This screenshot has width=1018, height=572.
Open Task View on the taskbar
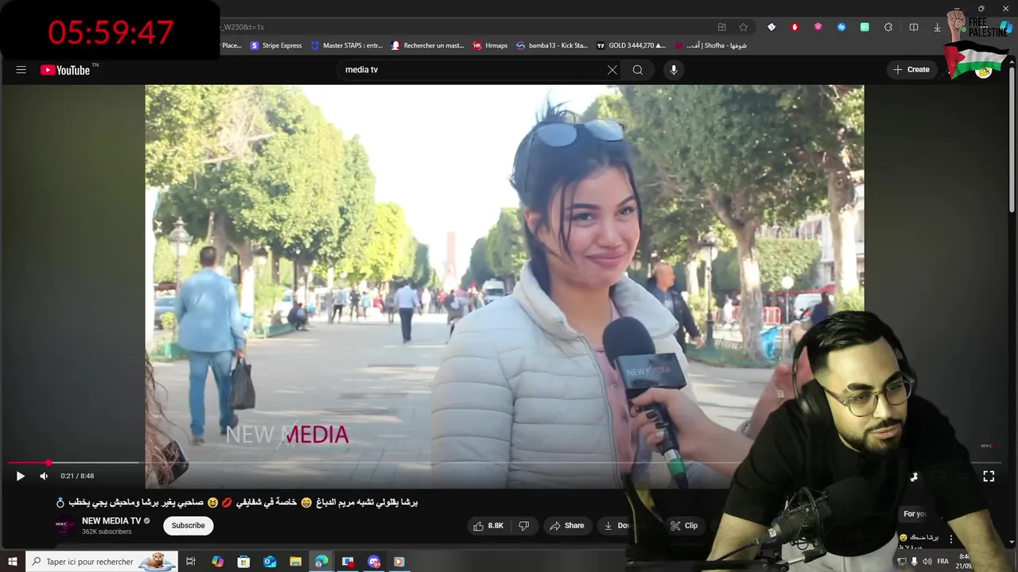coord(191,562)
